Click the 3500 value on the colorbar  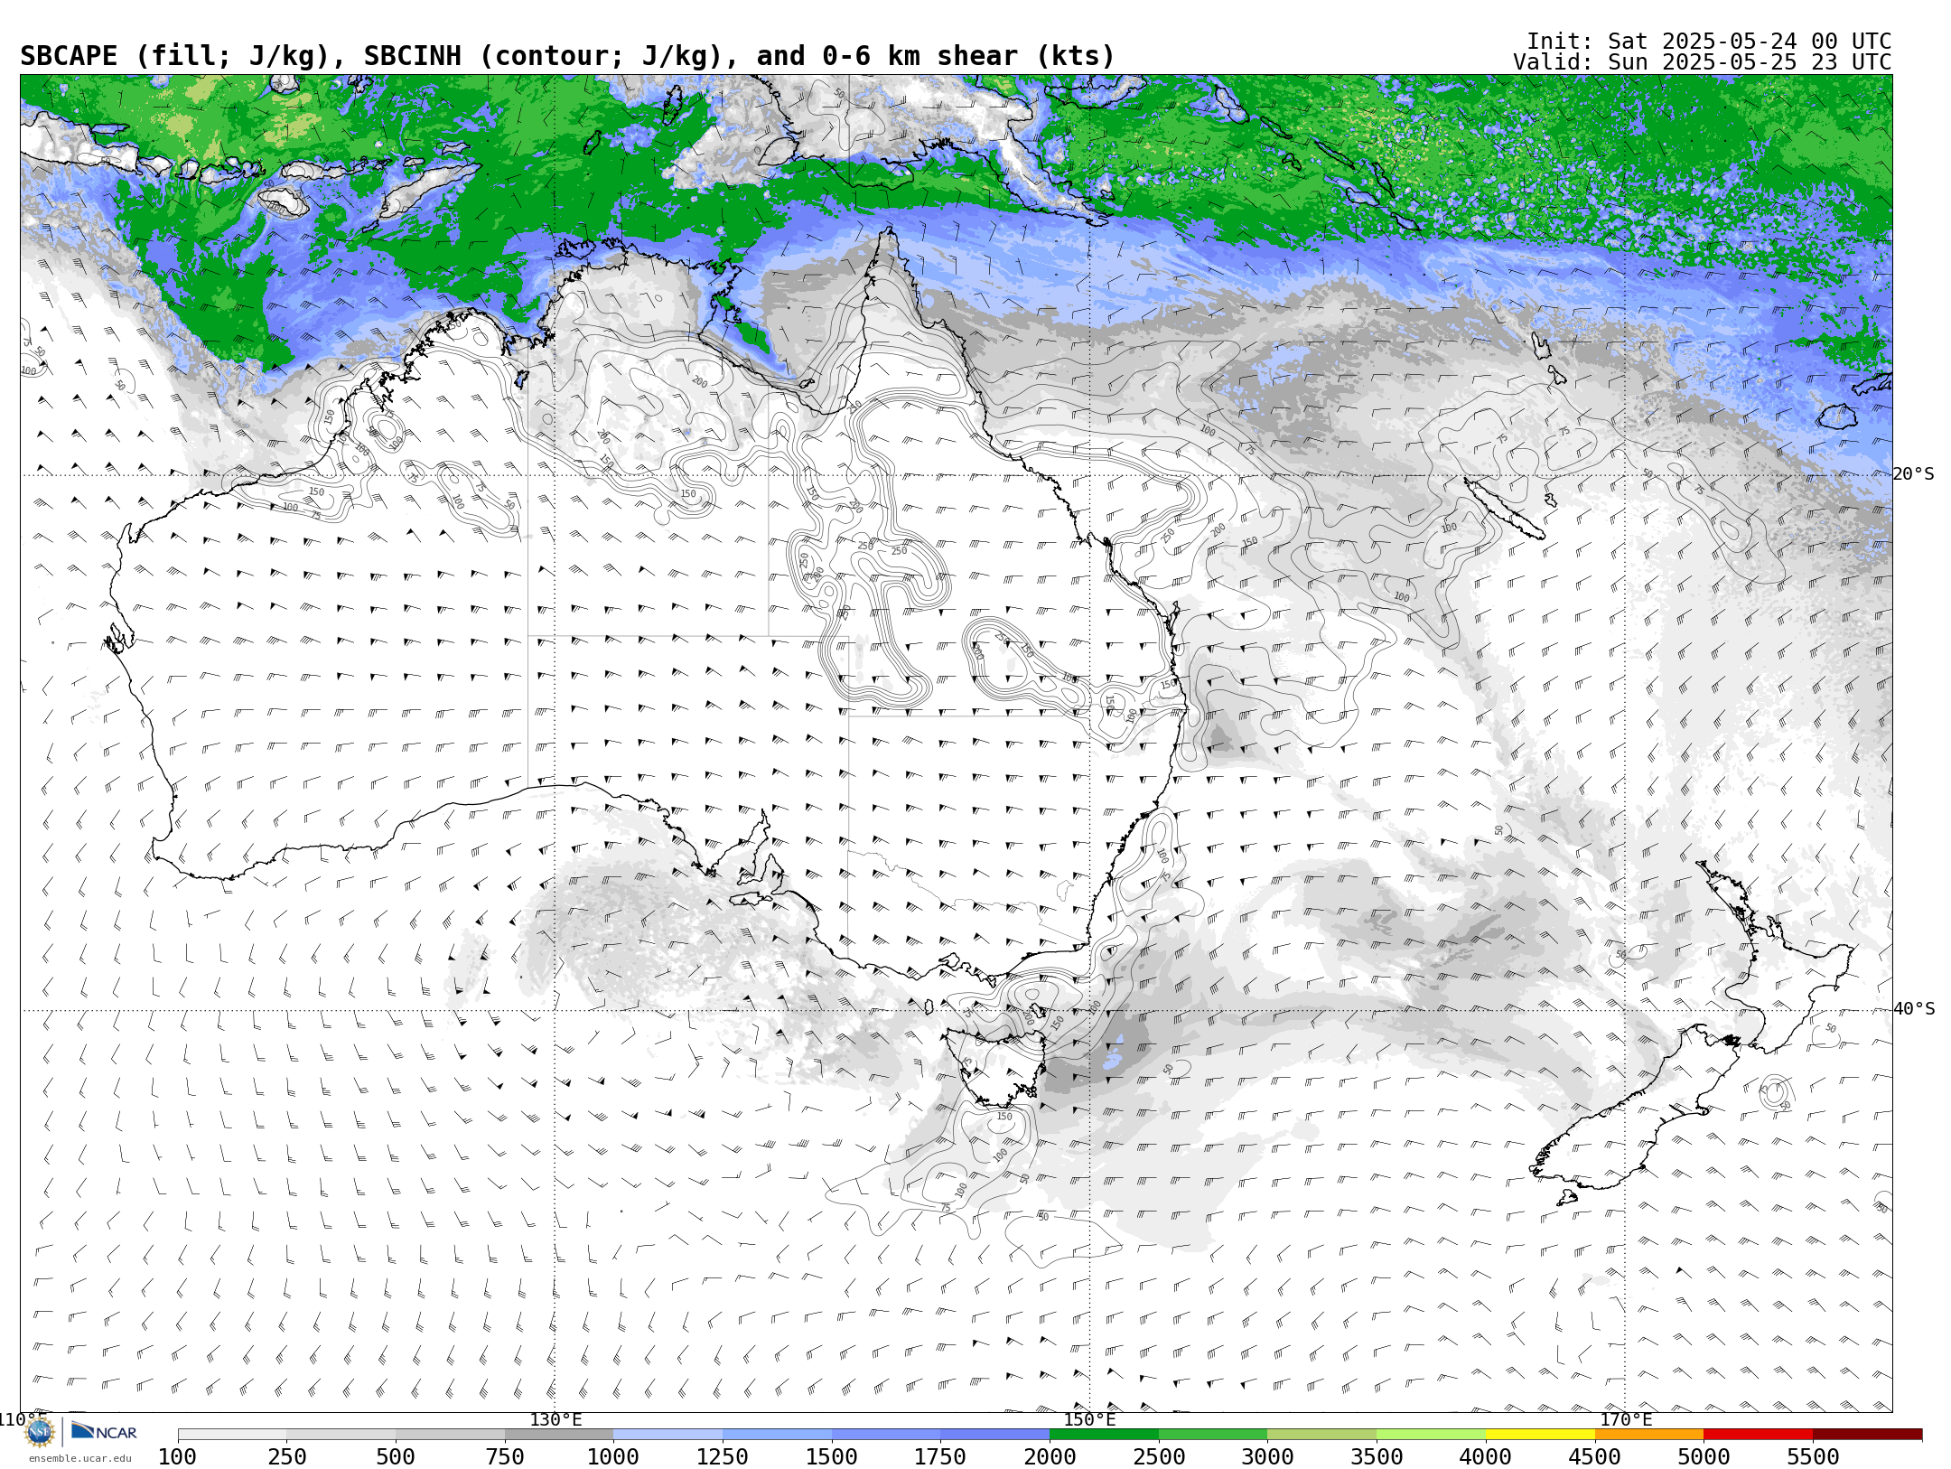(1377, 1456)
